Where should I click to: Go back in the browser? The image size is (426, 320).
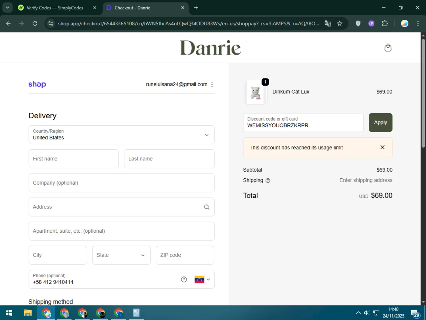pyautogui.click(x=8, y=23)
